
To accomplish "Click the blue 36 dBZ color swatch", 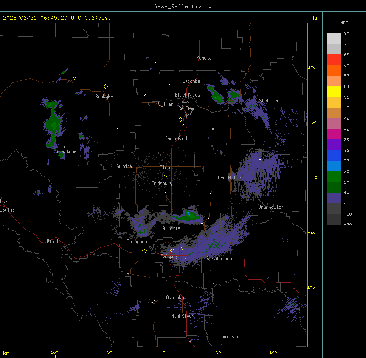I will (334, 155).
